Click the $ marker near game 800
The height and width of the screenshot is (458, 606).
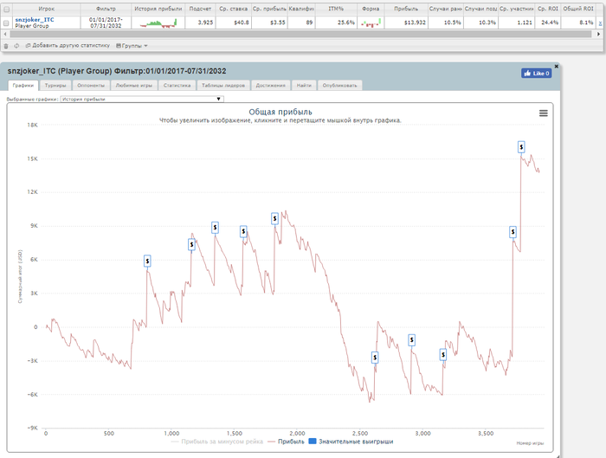(x=147, y=261)
